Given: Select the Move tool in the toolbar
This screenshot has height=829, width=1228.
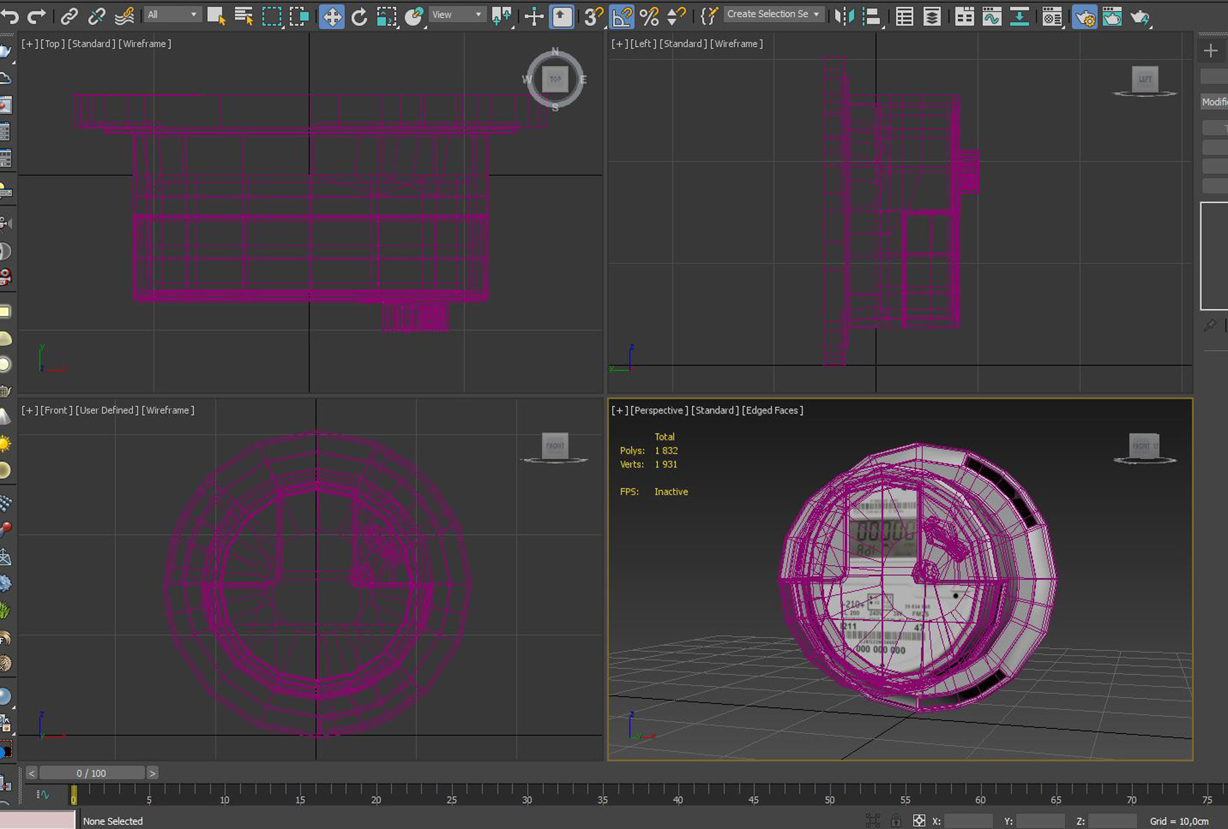Looking at the screenshot, I should pyautogui.click(x=332, y=17).
